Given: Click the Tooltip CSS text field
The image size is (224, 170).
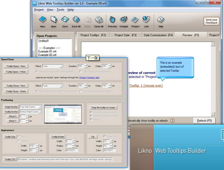Looking at the screenshot, I should point(65,159).
